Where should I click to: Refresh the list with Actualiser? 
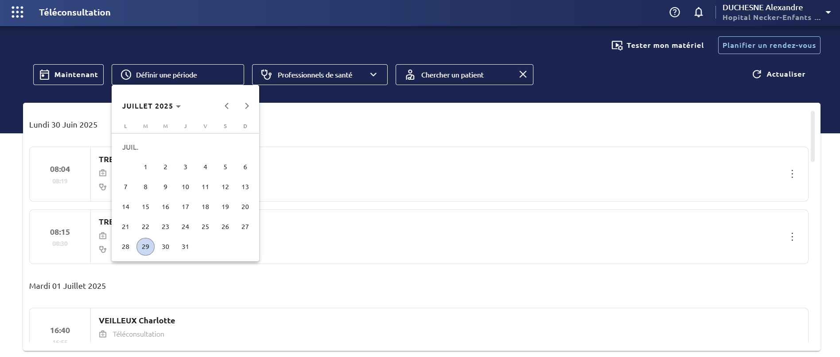coord(779,74)
